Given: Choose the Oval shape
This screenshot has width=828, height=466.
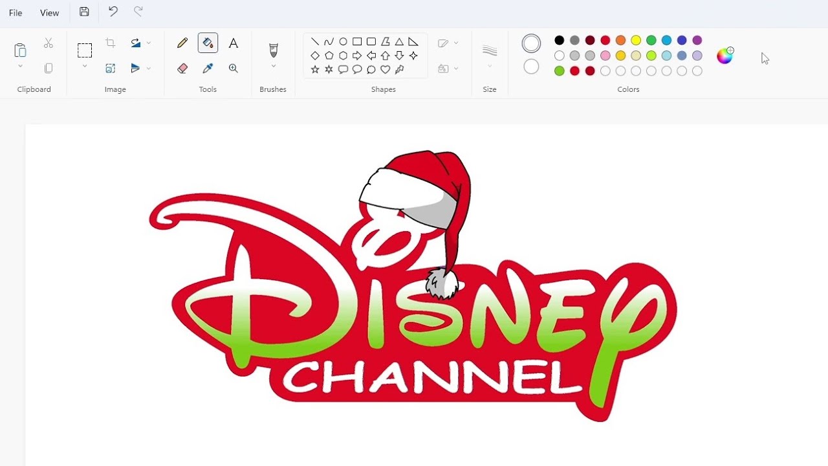Looking at the screenshot, I should 343,41.
